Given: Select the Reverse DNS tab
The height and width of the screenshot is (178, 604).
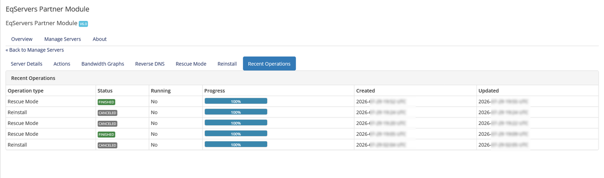Looking at the screenshot, I should [x=150, y=64].
